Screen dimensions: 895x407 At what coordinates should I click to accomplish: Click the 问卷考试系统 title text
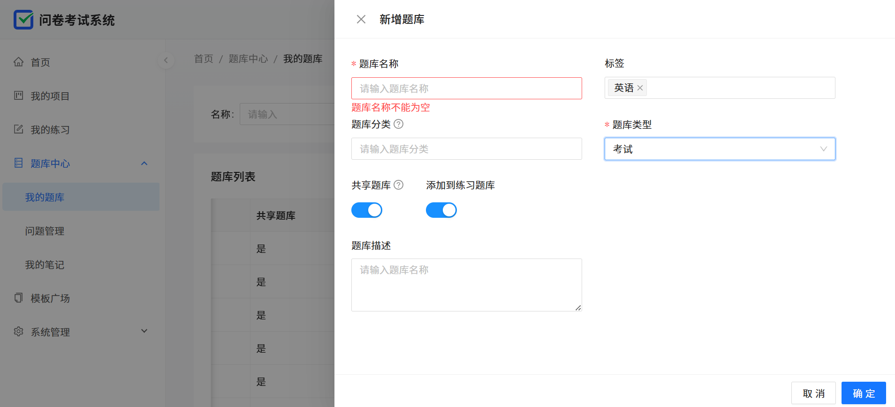click(77, 20)
